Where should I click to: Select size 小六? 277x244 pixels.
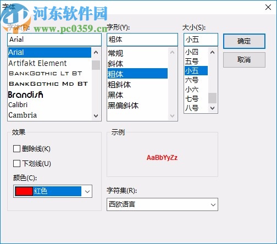pos(196,90)
